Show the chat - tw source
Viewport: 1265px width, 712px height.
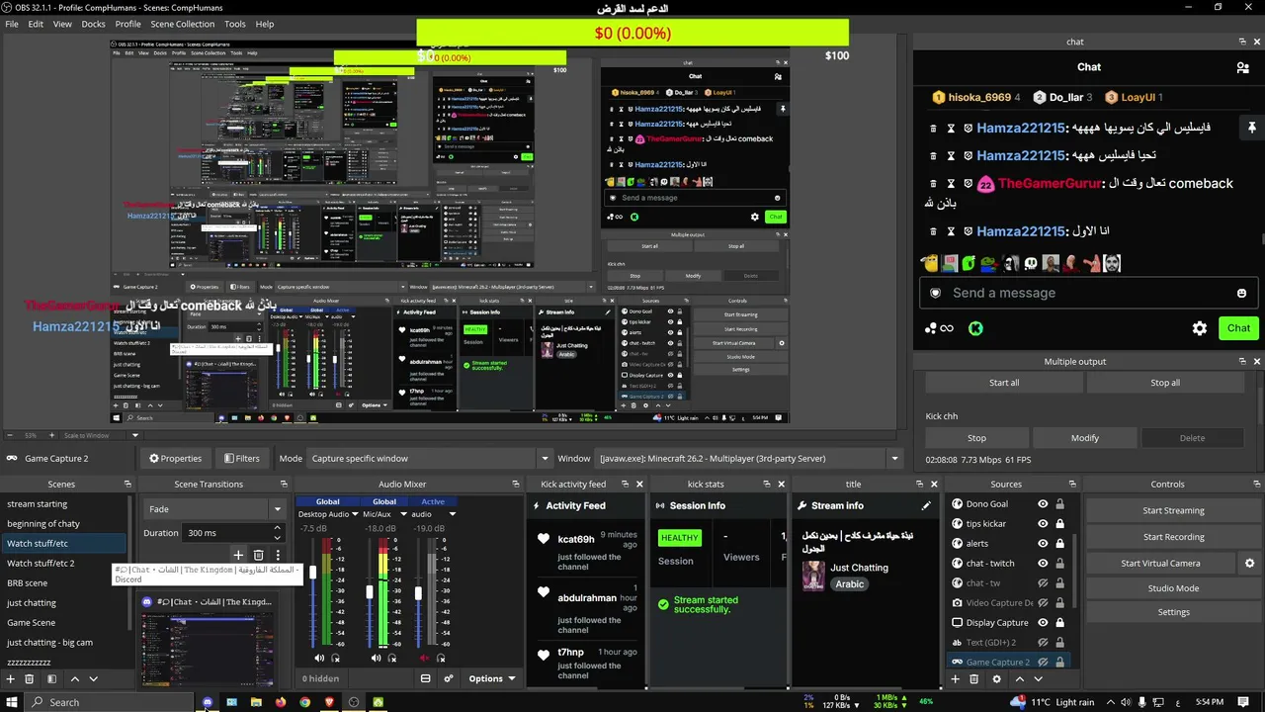coord(1042,583)
